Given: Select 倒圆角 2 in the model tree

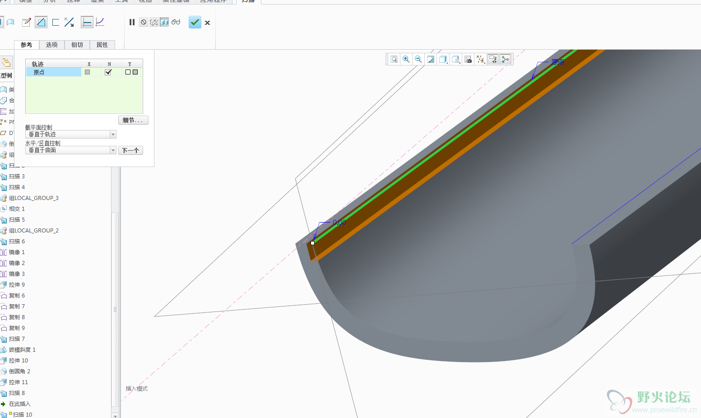Looking at the screenshot, I should (19, 372).
